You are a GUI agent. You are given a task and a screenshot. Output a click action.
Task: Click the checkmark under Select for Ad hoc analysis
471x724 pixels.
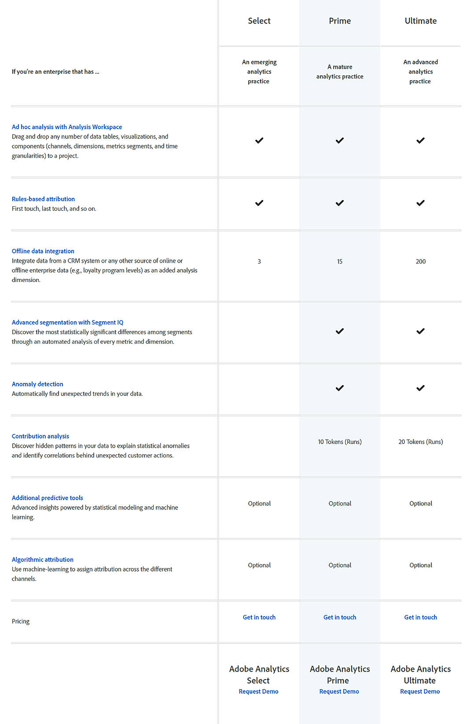(259, 141)
